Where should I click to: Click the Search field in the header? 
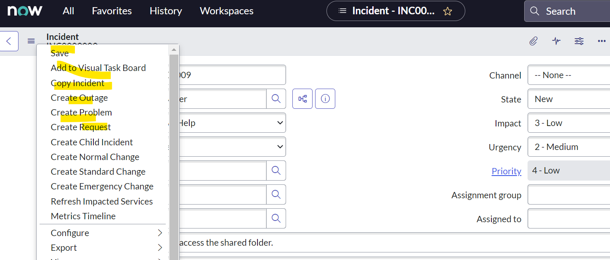tap(568, 11)
